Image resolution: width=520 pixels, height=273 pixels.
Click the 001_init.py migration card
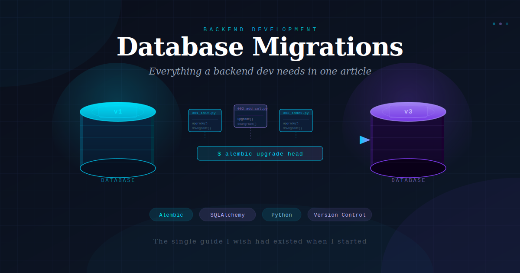point(205,120)
